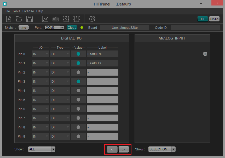
Task: Open Pin 0 I/O direction dropdown
Action: click(x=40, y=54)
